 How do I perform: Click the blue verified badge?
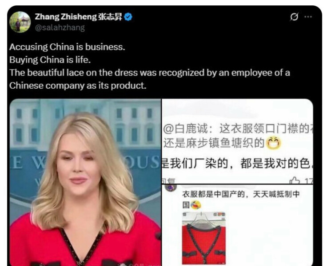(128, 17)
